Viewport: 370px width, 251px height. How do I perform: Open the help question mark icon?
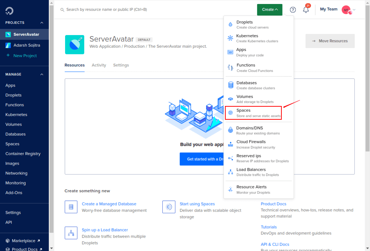293,10
